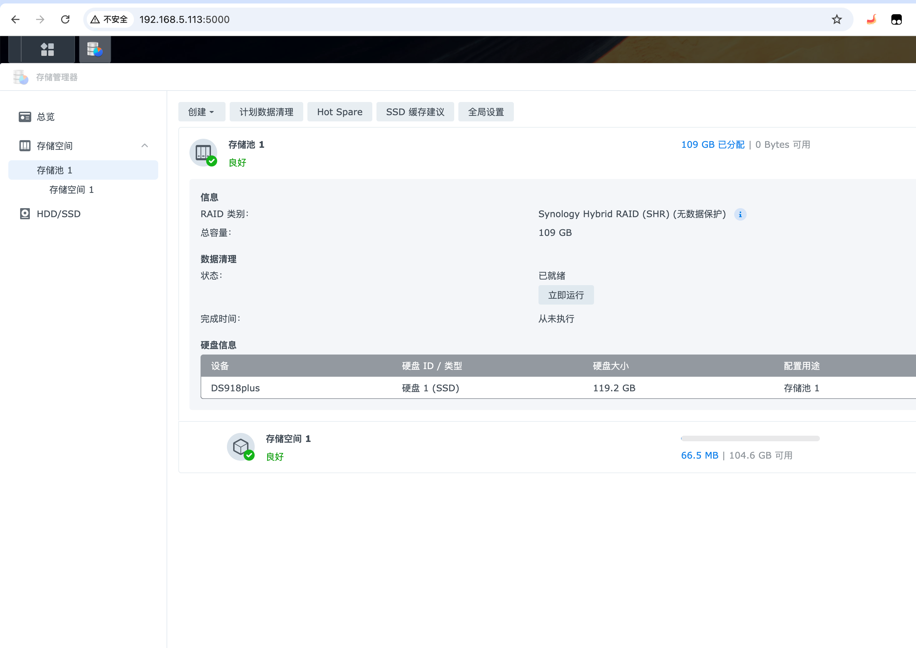Click the 硬盘 1 (SSD) cell

tap(430, 388)
